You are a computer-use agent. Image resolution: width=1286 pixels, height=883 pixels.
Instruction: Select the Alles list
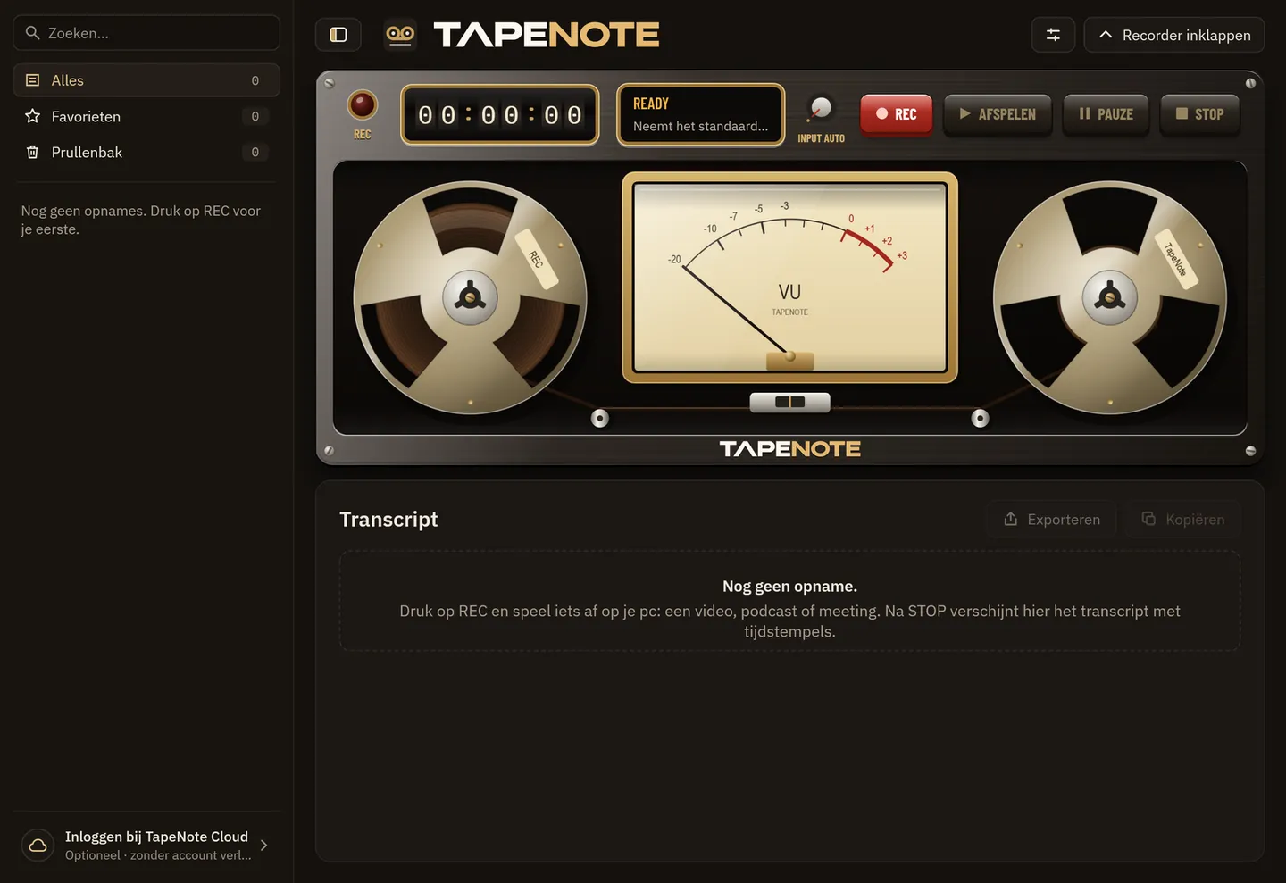146,80
